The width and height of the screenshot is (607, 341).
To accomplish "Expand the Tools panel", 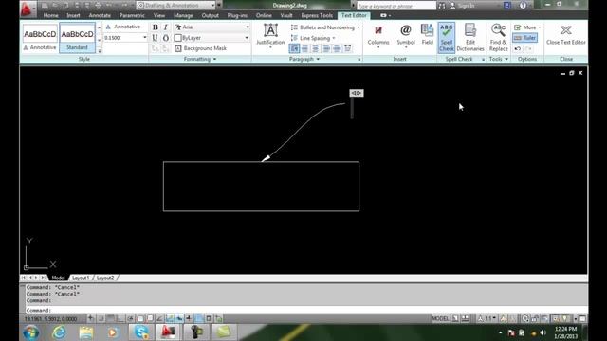I will [x=498, y=59].
